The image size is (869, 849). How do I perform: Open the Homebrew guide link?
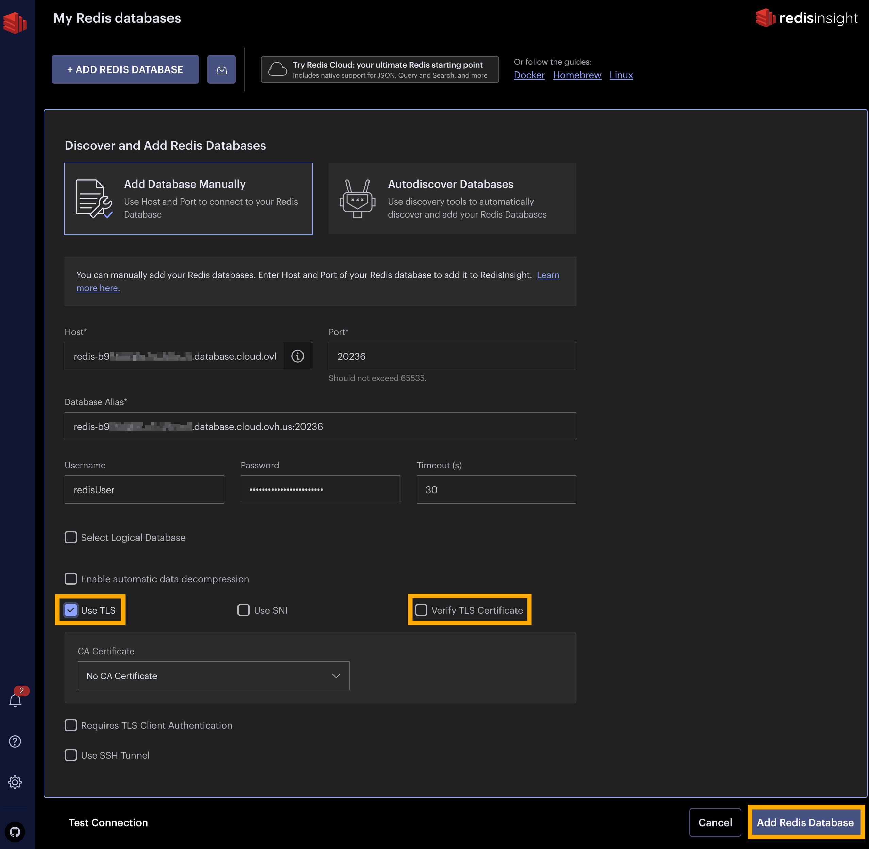pos(577,75)
